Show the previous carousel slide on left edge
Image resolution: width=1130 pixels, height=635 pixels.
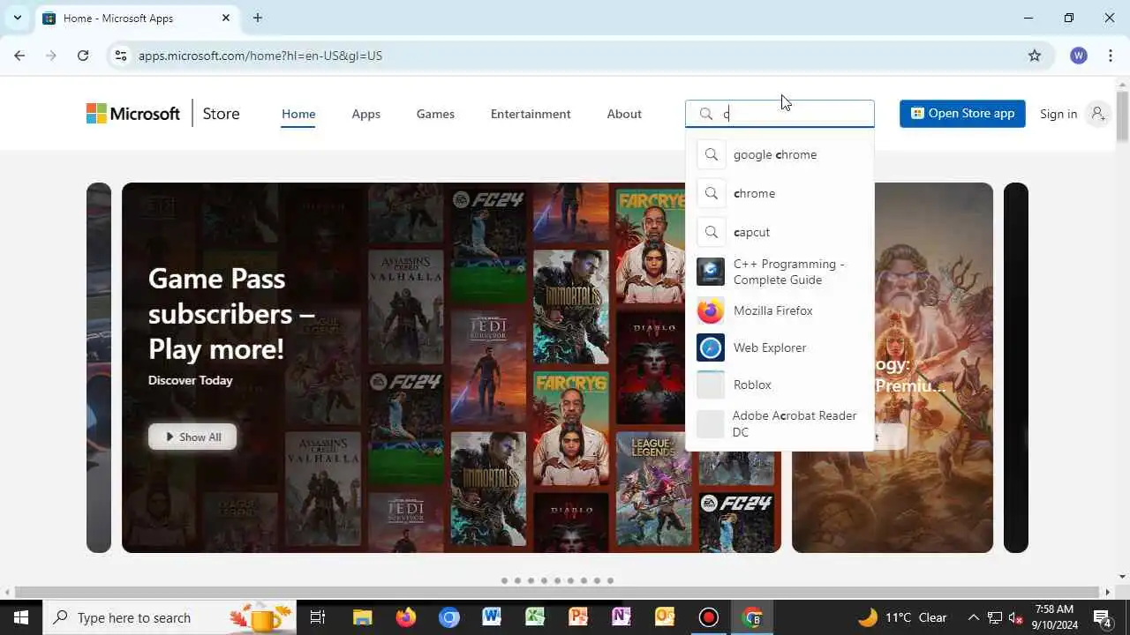coord(99,368)
